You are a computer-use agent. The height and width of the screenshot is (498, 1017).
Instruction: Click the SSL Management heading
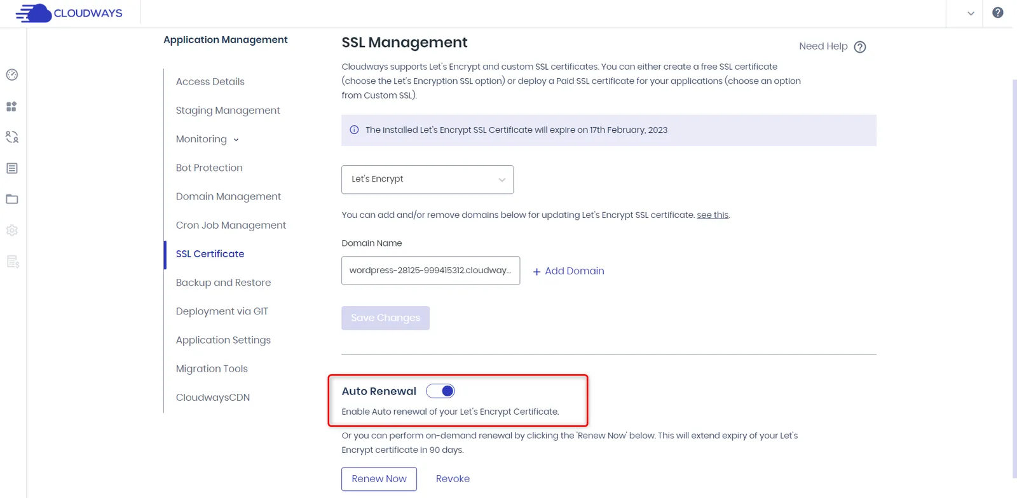click(404, 43)
